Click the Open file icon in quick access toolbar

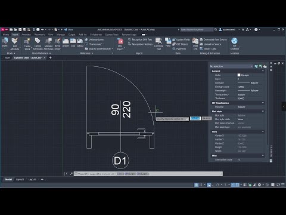tap(15, 29)
